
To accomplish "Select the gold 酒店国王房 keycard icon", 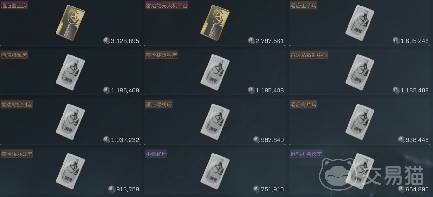I will (71, 22).
